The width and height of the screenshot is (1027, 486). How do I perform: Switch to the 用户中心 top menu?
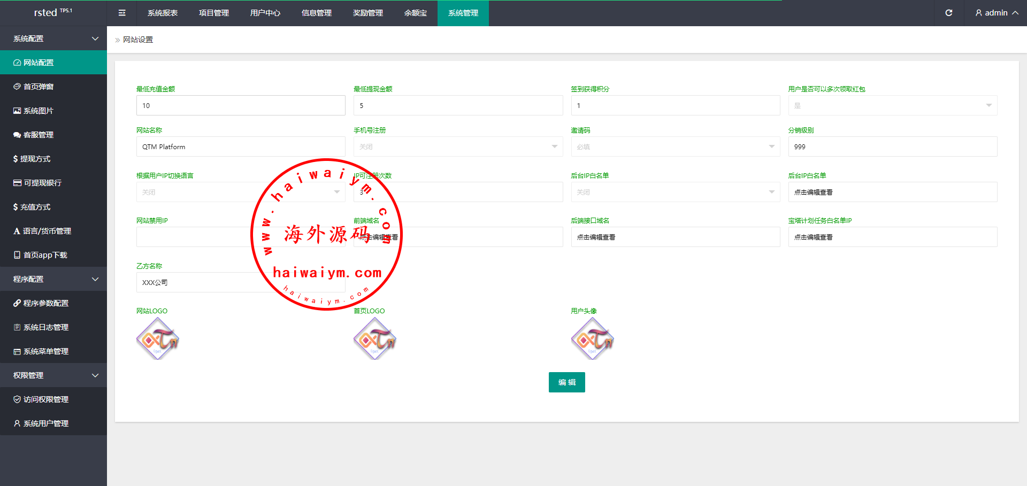click(265, 13)
